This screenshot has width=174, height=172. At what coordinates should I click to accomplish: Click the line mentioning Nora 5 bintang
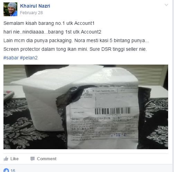pyautogui.click(x=76, y=40)
